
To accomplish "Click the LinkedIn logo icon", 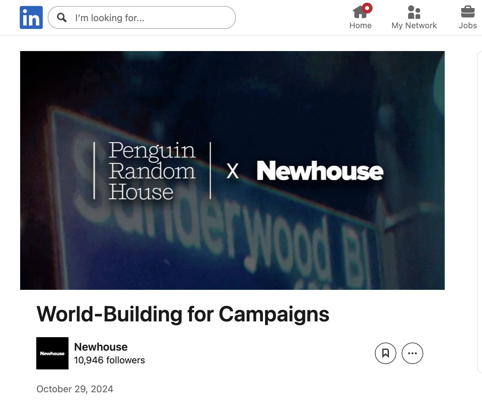I will (31, 17).
